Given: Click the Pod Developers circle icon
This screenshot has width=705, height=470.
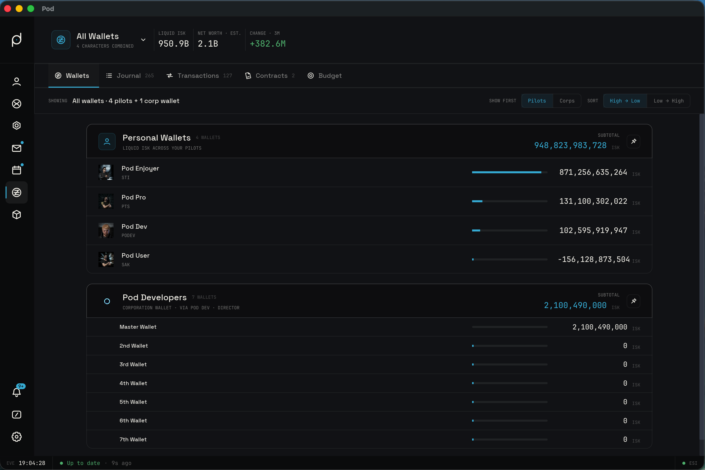Looking at the screenshot, I should coord(107,301).
